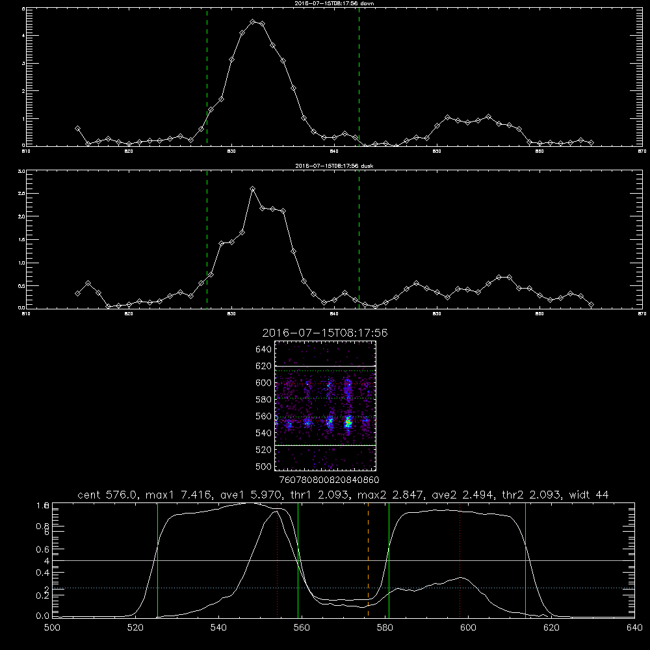Screen dimensions: 650x650
Task: Click the '540' label on bottom plot x-axis
Action: (218, 628)
